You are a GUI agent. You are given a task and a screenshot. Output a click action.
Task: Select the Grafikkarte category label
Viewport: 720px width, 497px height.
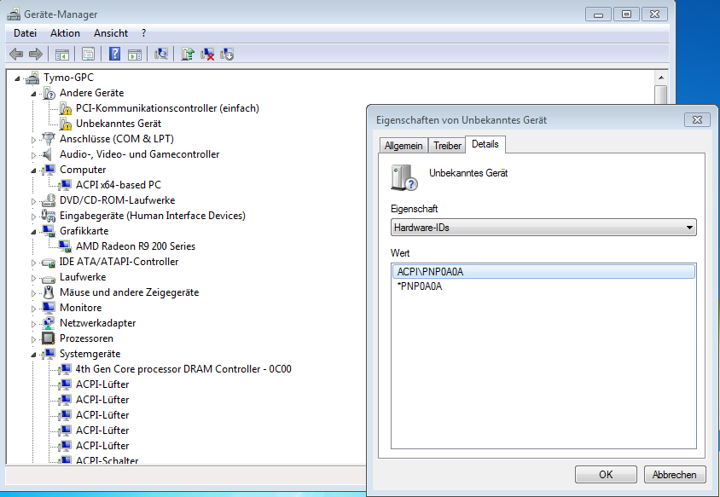[x=84, y=231]
